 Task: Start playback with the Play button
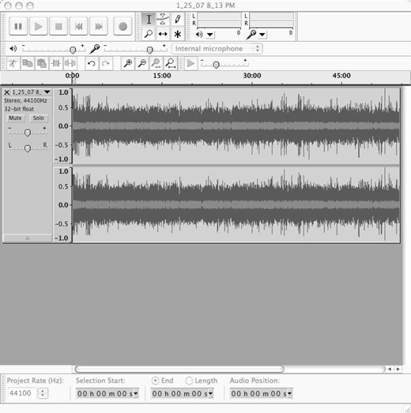[x=39, y=26]
